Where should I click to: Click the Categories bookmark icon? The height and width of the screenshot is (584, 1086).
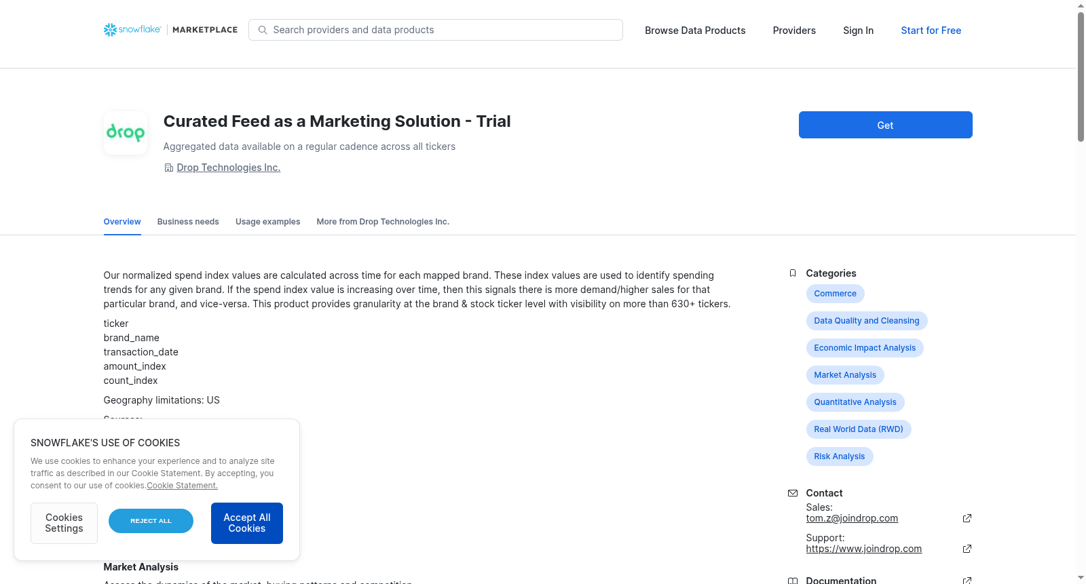click(x=793, y=273)
